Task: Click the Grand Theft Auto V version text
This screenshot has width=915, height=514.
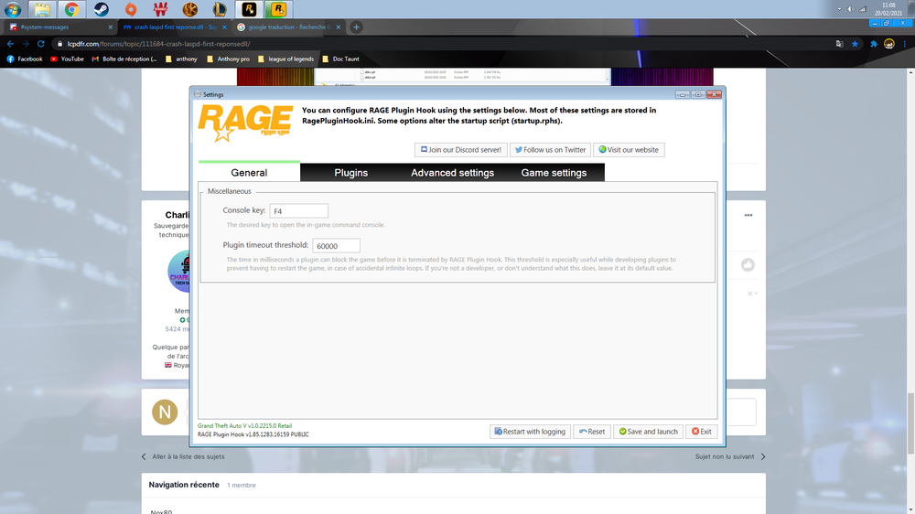Action: pos(244,426)
